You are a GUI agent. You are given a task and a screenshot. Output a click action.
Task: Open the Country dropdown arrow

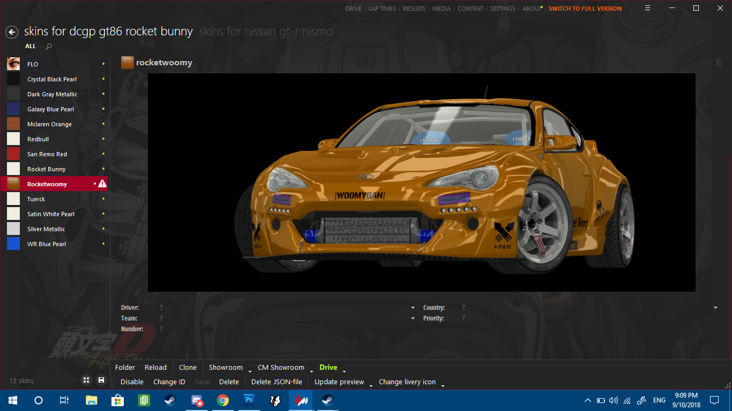(715, 308)
